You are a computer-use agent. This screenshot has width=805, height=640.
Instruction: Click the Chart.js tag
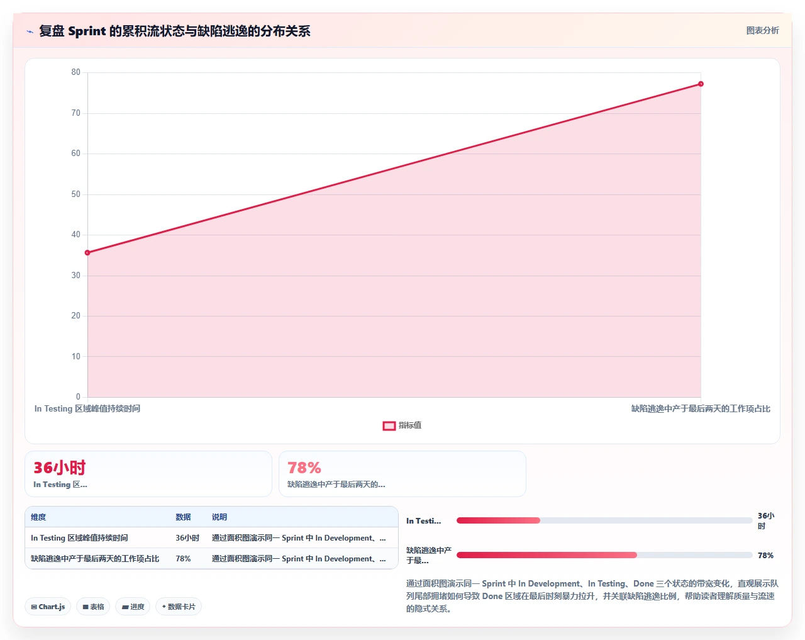coord(48,607)
